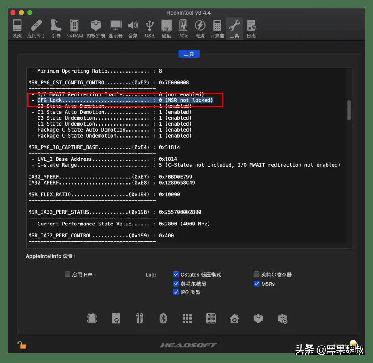
Task: Click the MSR_FLEX_RATIO line
Action: (x=104, y=195)
